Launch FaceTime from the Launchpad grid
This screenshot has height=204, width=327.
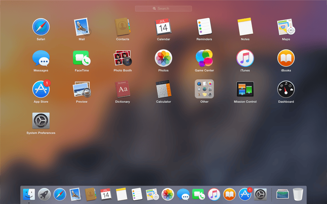(x=82, y=58)
